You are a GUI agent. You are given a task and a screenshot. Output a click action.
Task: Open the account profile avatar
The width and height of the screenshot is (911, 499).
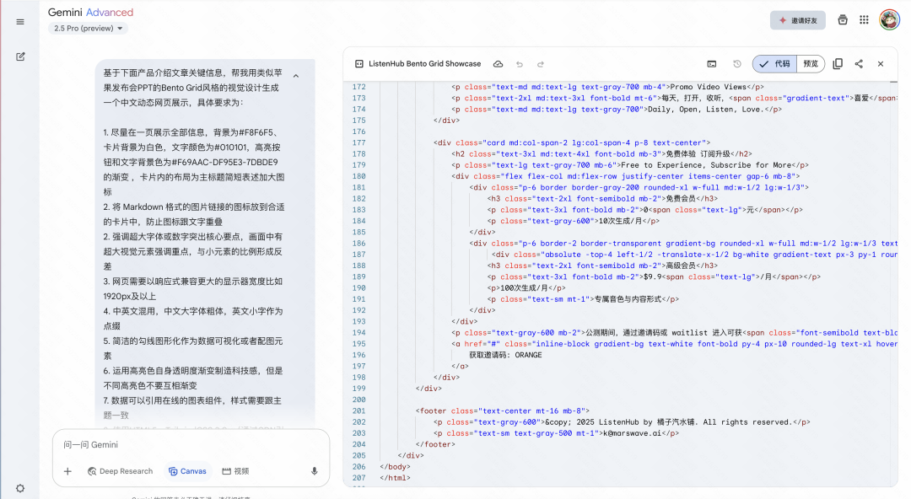click(x=890, y=19)
